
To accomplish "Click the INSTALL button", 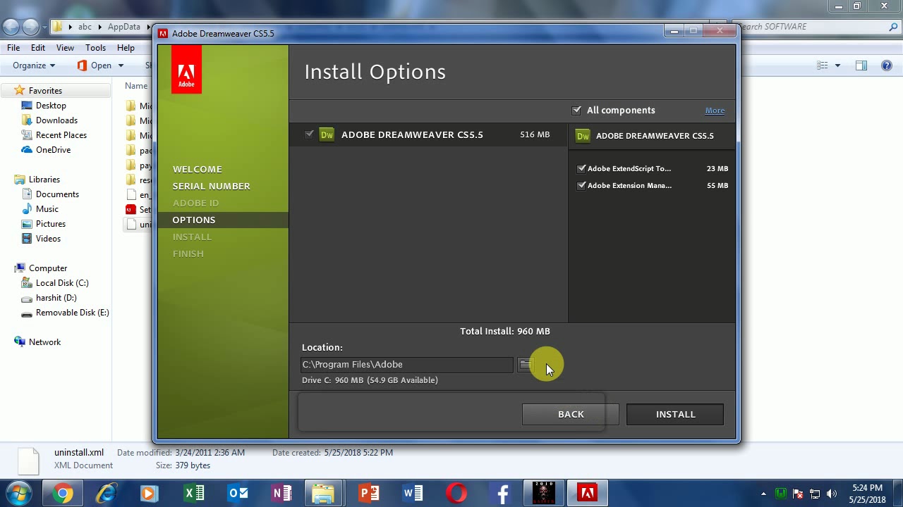I will 675,414.
